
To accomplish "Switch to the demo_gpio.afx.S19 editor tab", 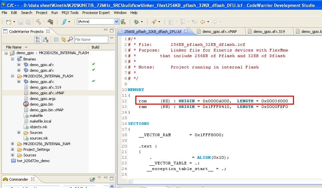I will 269,32.
